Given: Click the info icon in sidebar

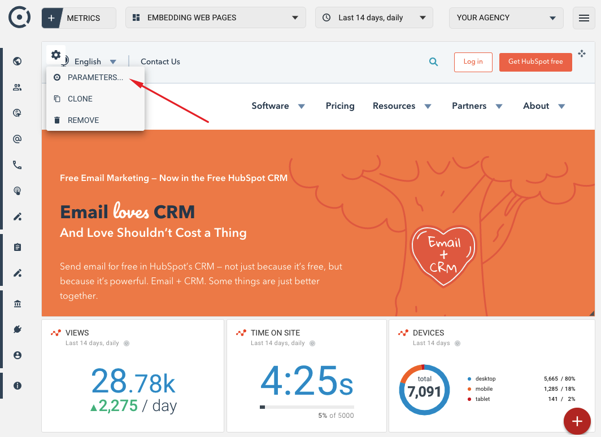Looking at the screenshot, I should (18, 386).
